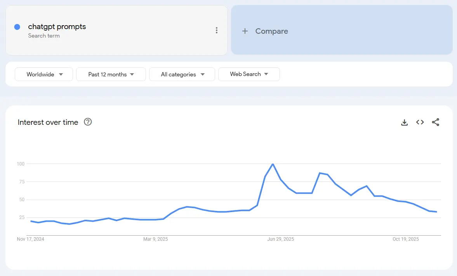Open the three-dot menu for chatgpt prompts
This screenshot has width=457, height=276.
click(217, 31)
